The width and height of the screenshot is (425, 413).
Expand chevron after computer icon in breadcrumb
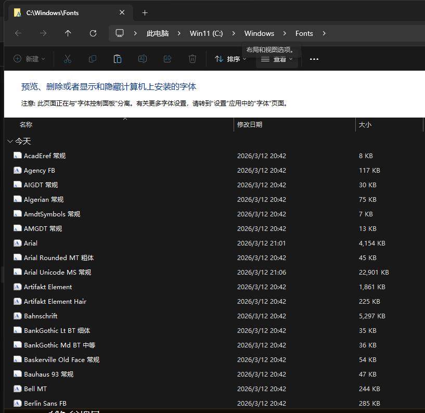135,33
